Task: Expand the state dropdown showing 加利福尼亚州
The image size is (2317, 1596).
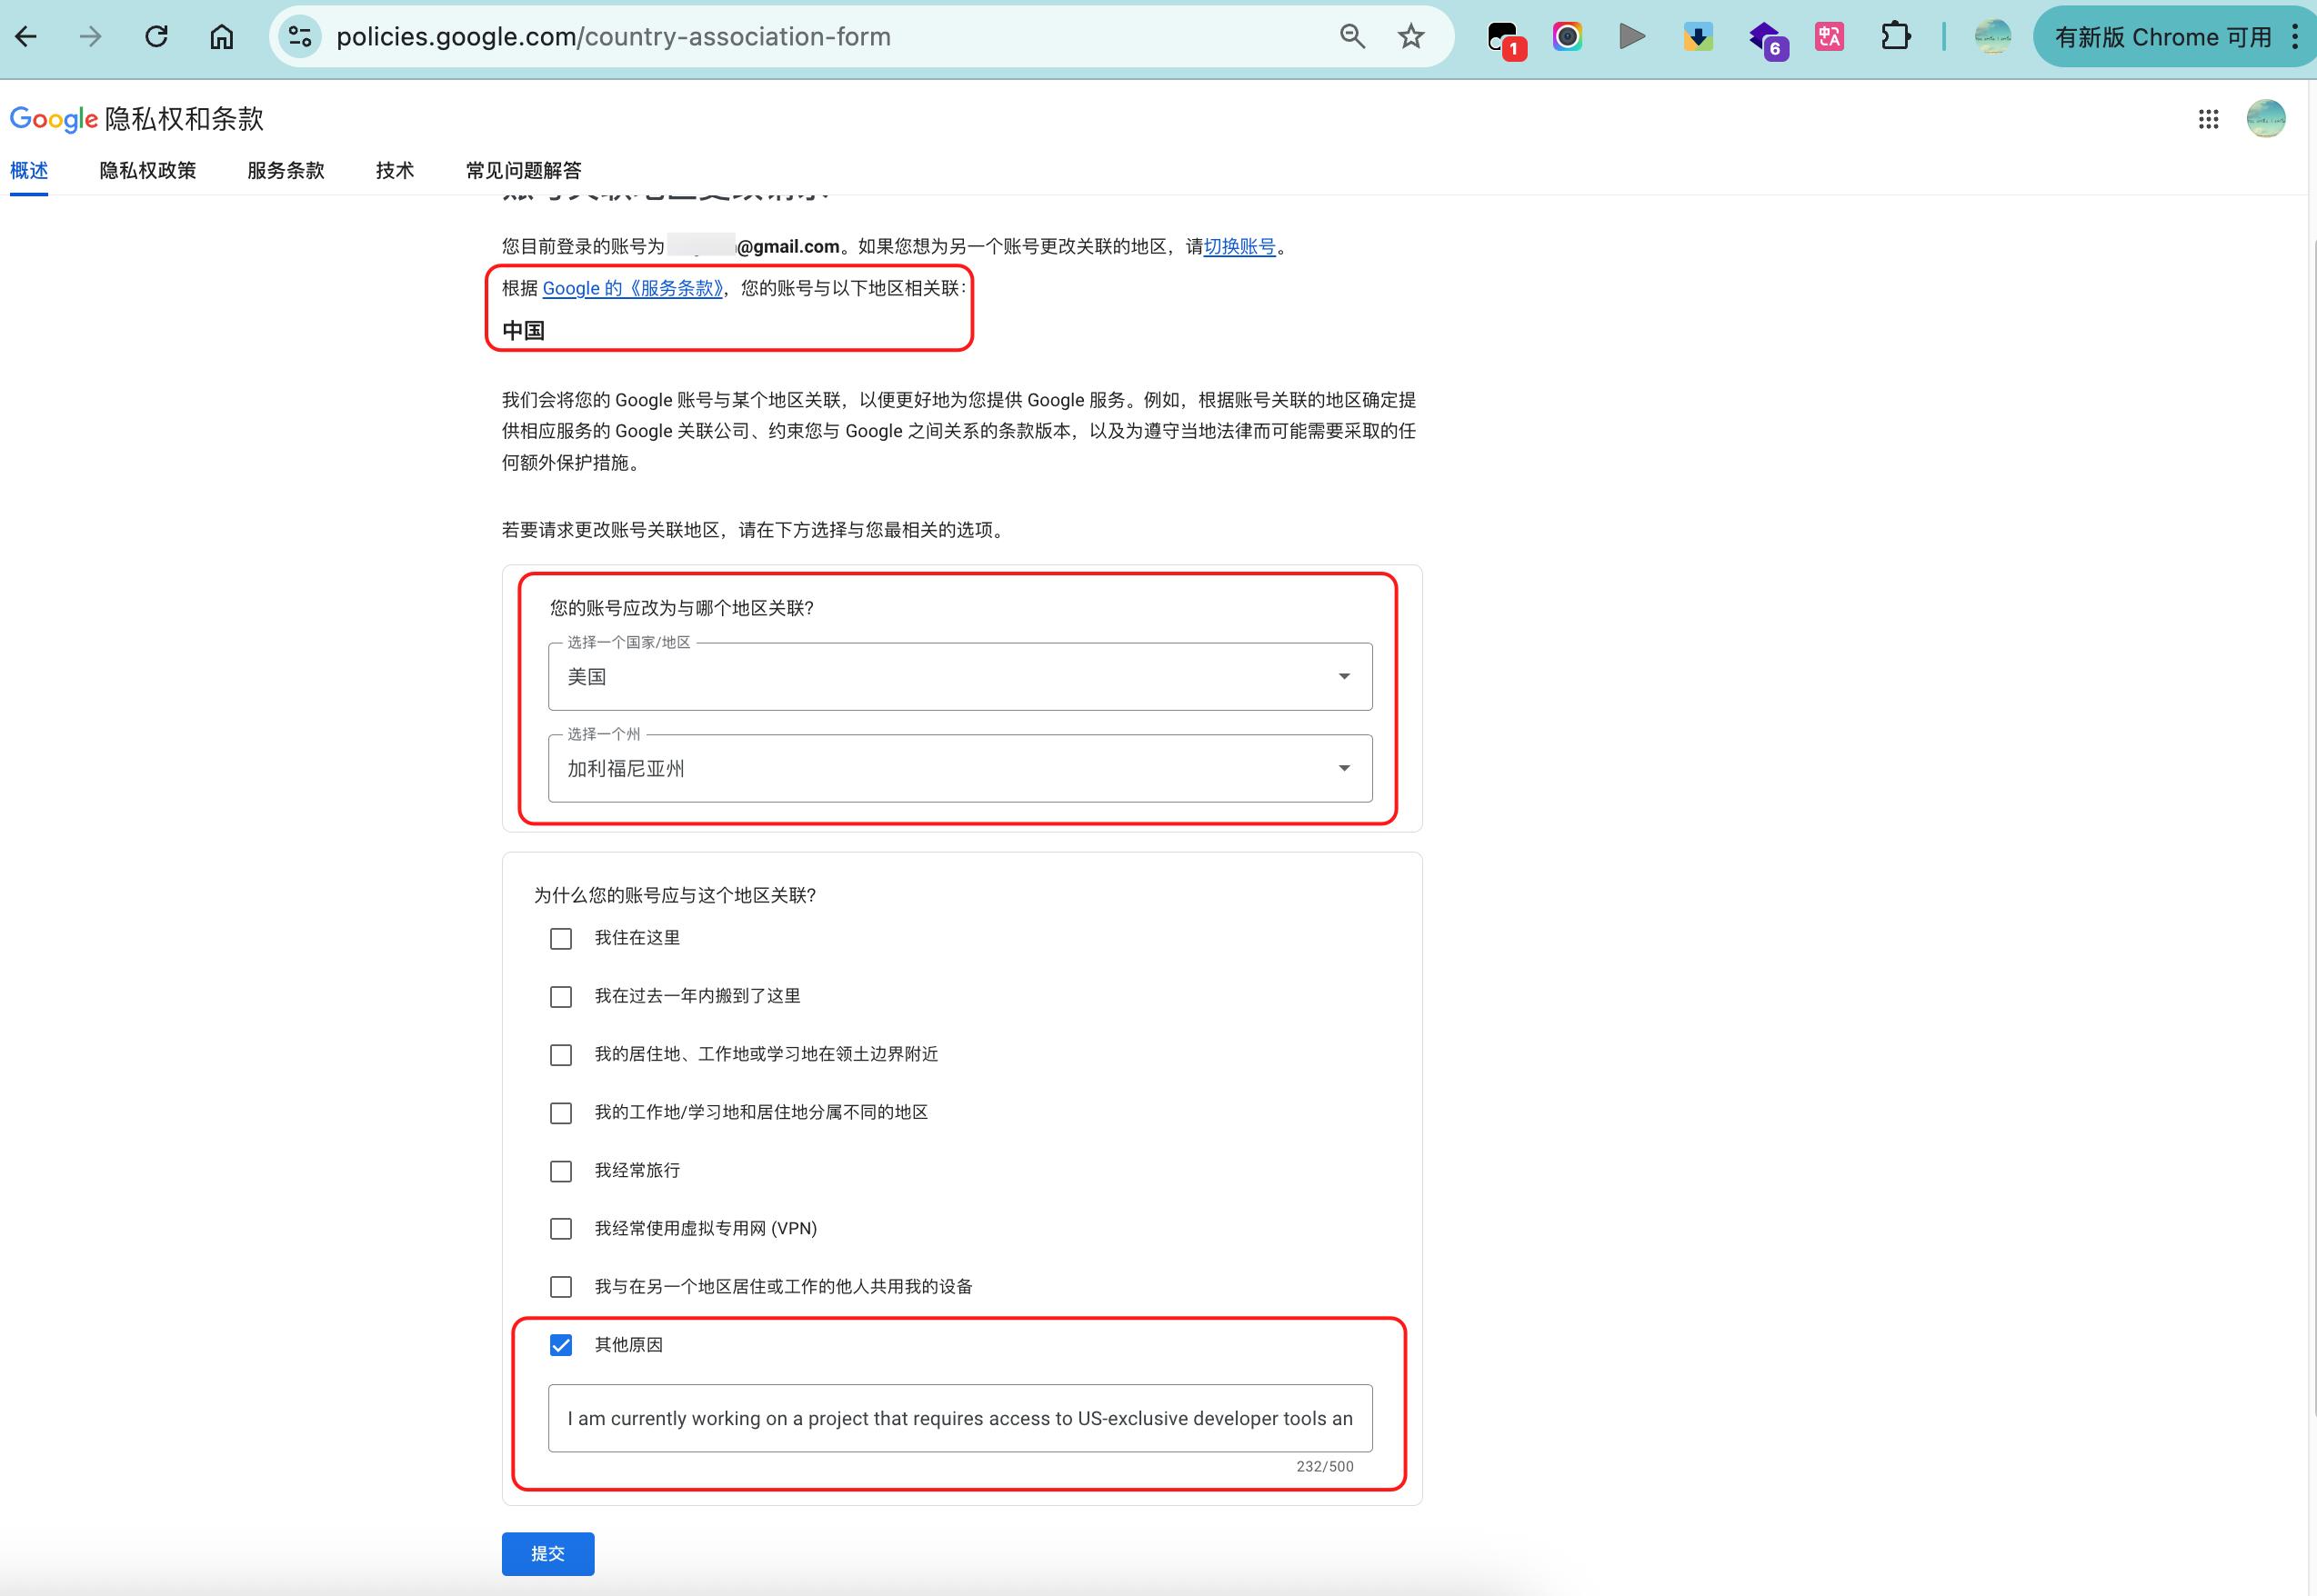Action: point(959,769)
